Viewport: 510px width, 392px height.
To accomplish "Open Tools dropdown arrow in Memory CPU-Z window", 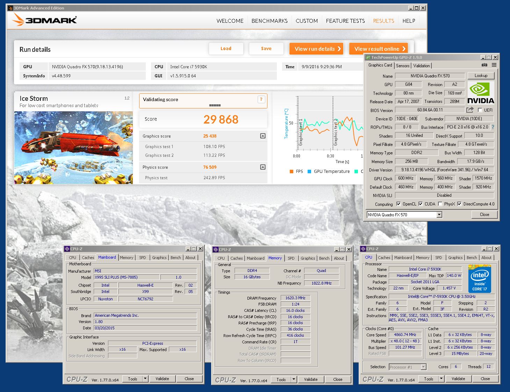I will click(294, 379).
